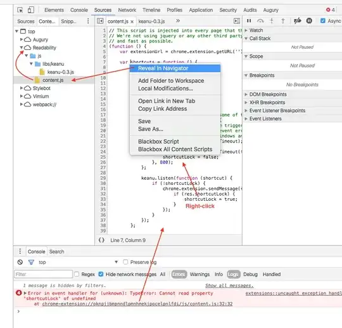
Task: Show more open file tabs chevron
Action: 178,21
